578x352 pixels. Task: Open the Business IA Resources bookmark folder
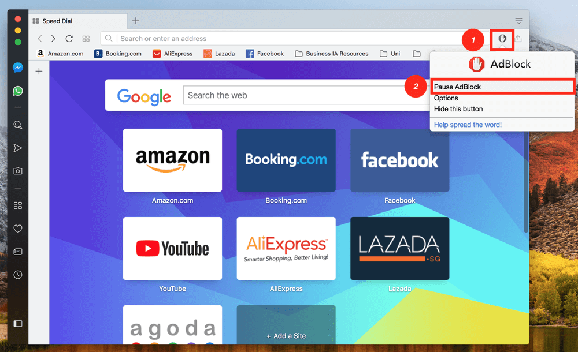331,54
